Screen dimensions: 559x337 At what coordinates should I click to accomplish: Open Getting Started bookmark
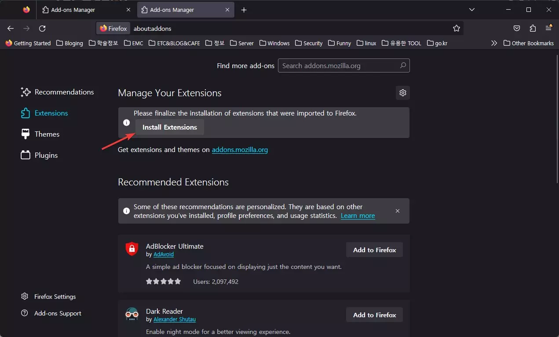tap(28, 43)
